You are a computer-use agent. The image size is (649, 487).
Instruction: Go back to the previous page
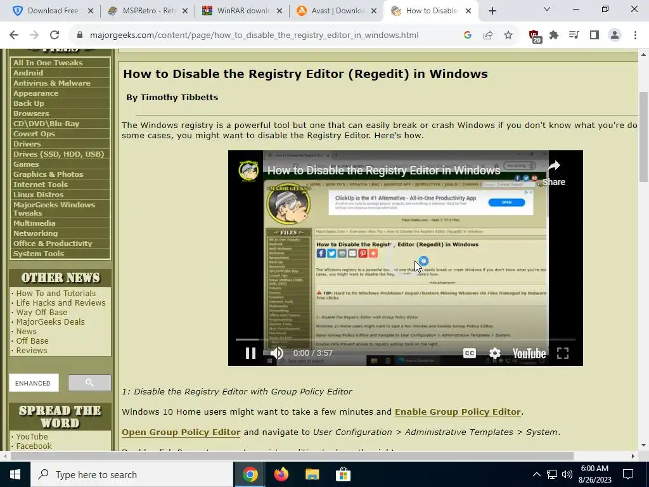(x=14, y=36)
